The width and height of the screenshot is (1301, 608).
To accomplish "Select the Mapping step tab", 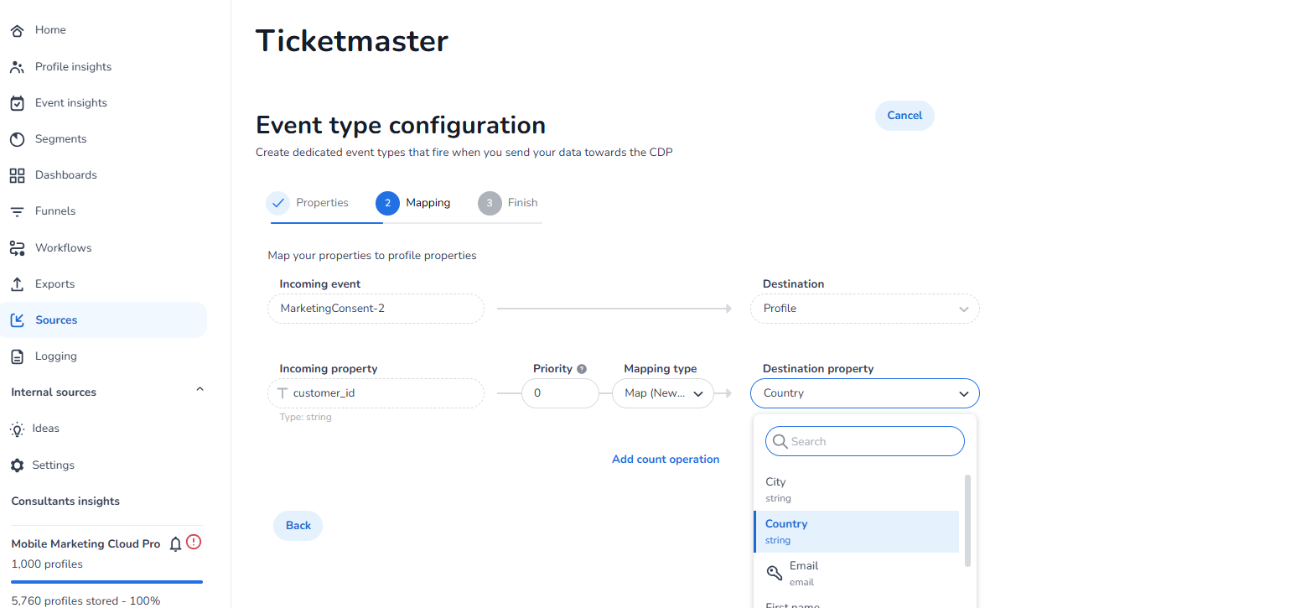I will 413,203.
